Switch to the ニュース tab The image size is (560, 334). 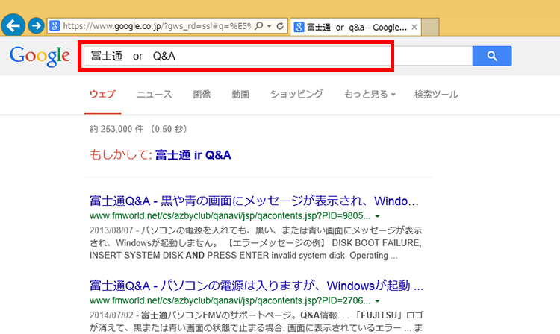pos(155,95)
